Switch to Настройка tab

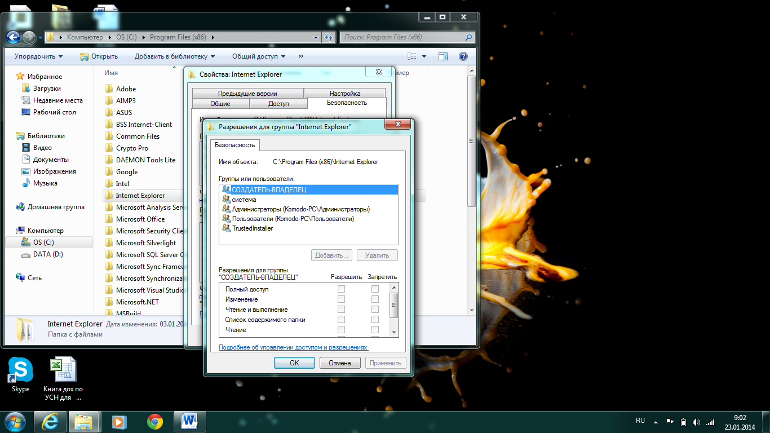click(345, 94)
